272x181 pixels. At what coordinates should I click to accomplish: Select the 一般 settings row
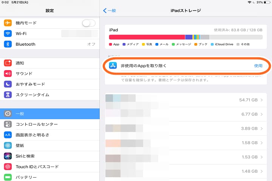click(x=50, y=114)
